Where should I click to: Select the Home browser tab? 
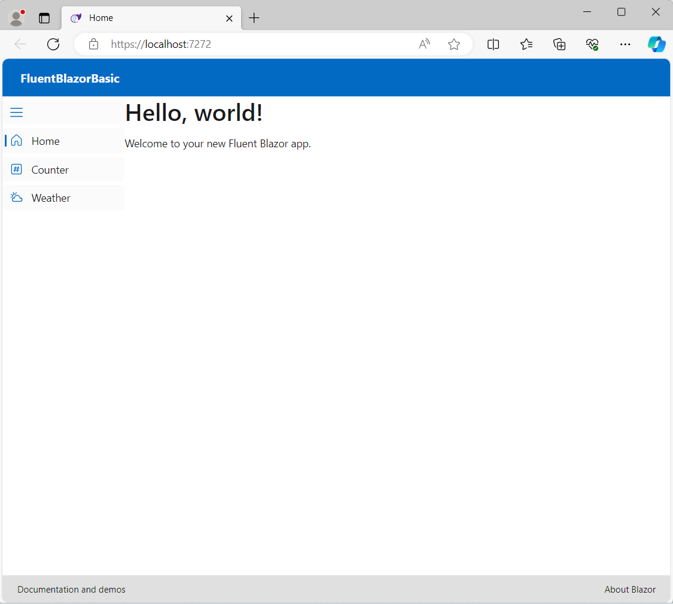pyautogui.click(x=151, y=18)
